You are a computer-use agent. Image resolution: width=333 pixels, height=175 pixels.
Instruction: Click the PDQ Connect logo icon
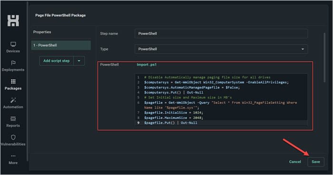click(13, 20)
